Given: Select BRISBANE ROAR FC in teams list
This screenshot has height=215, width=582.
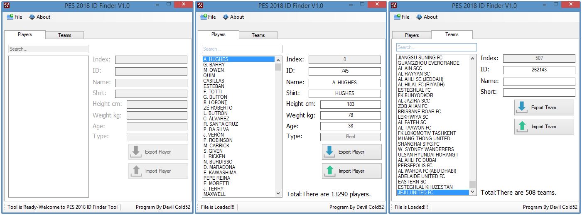Looking at the screenshot, I should 433,112.
